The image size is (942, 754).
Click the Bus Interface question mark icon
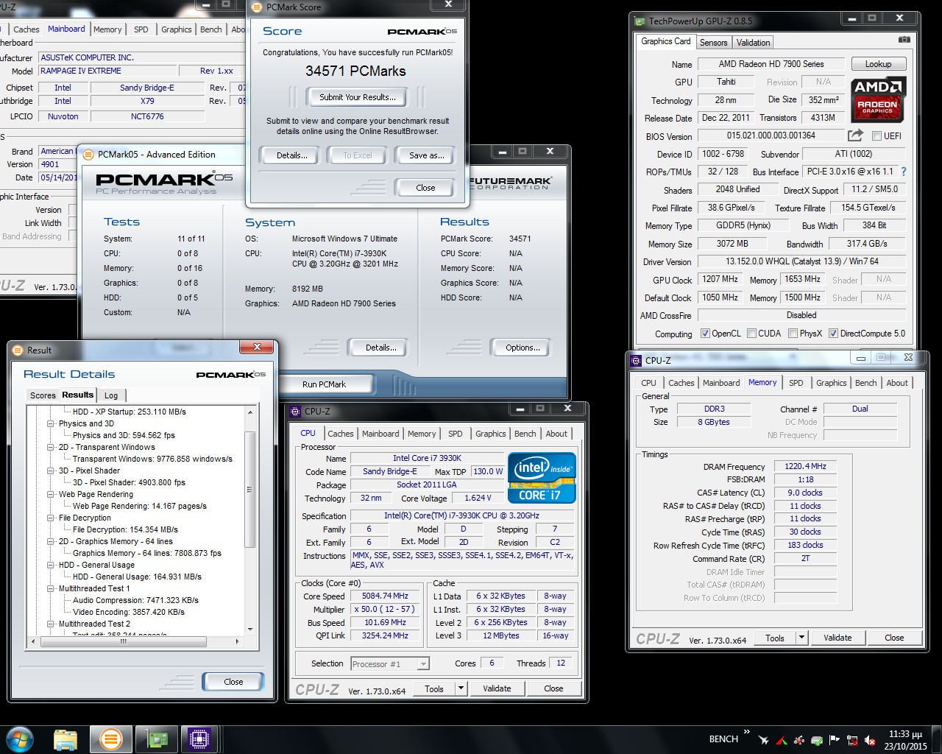pos(904,172)
